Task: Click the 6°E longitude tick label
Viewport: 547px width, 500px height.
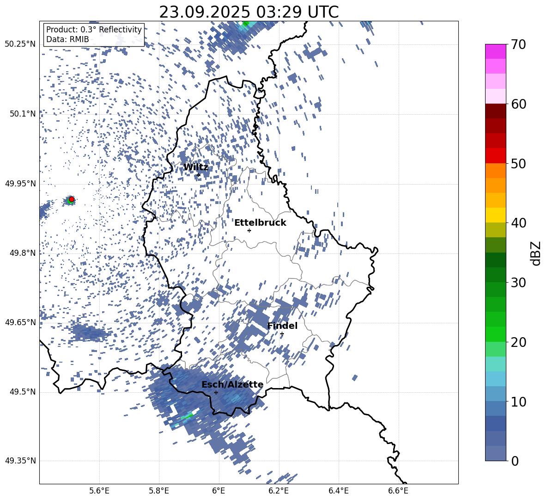Action: point(219,491)
